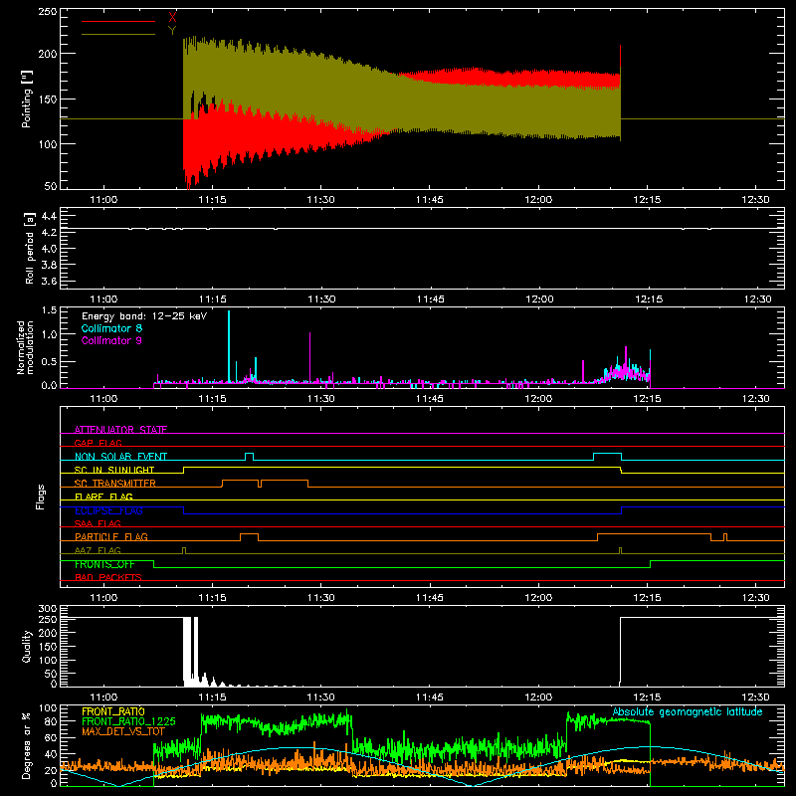This screenshot has width=796, height=796.
Task: Select the cyan 'Collimator 8' legend label
Action: pyautogui.click(x=111, y=328)
